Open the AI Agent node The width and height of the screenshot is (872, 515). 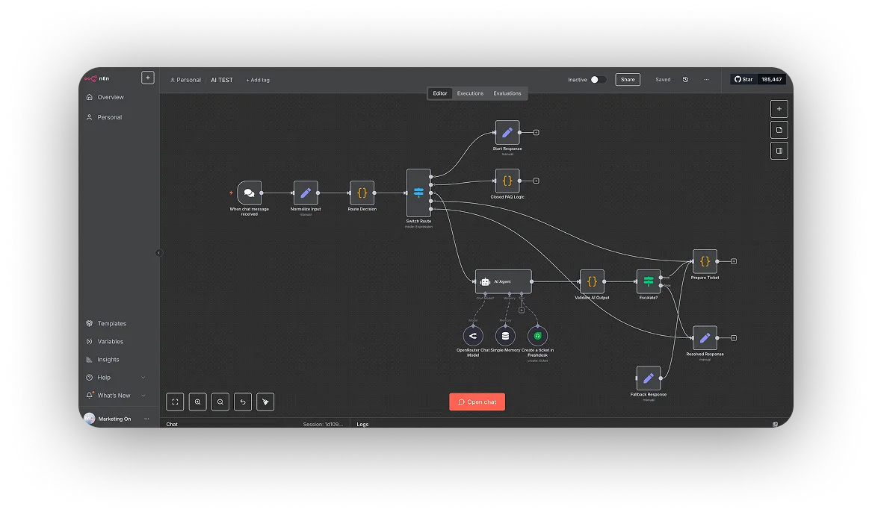coord(503,281)
